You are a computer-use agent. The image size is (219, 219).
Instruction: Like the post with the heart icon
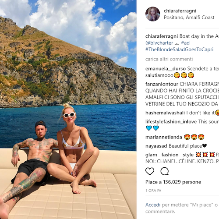150,171
